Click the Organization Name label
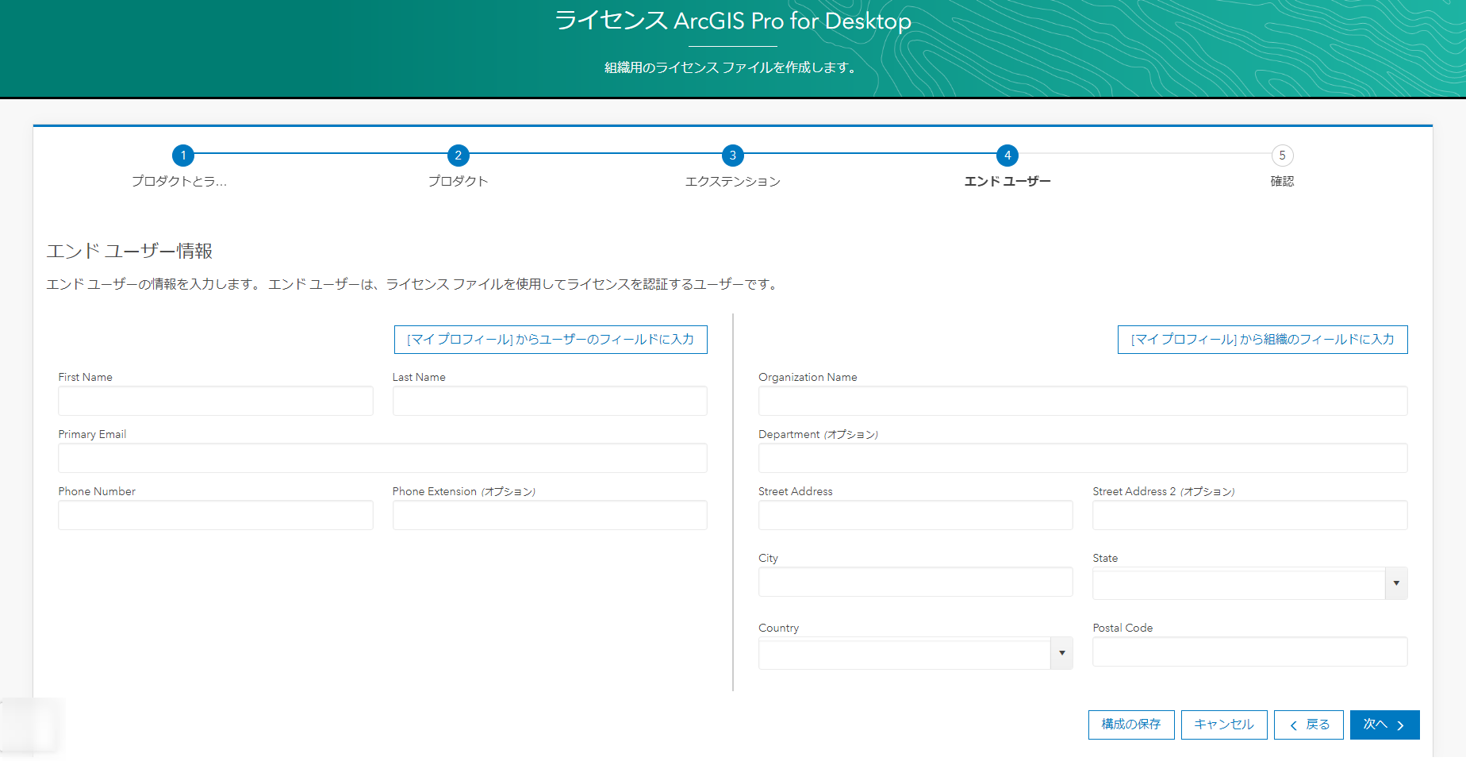 click(x=808, y=377)
